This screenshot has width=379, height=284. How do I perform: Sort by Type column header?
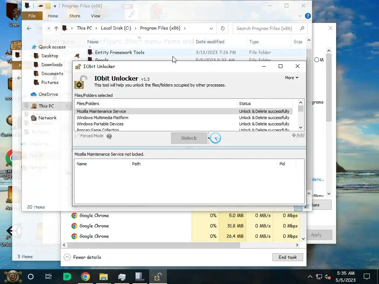[x=254, y=42]
